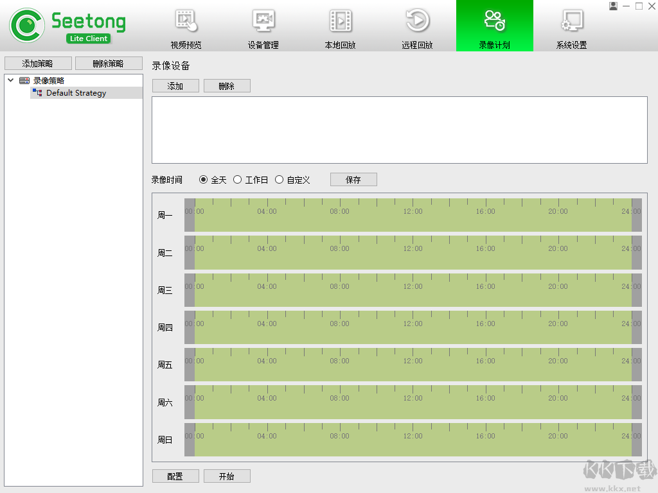Click the 周一 Monday timeline bar
This screenshot has width=658, height=493.
411,215
